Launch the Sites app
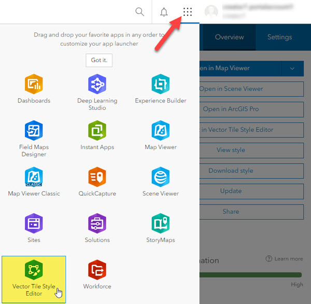311x304 pixels. click(x=34, y=224)
